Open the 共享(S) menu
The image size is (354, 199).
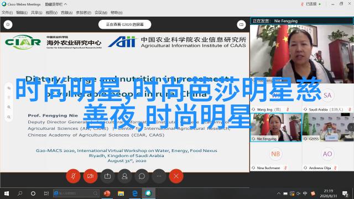(x=37, y=13)
